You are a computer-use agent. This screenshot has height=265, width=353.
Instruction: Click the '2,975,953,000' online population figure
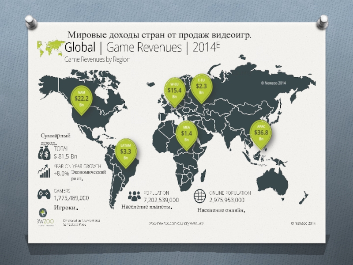227,200
